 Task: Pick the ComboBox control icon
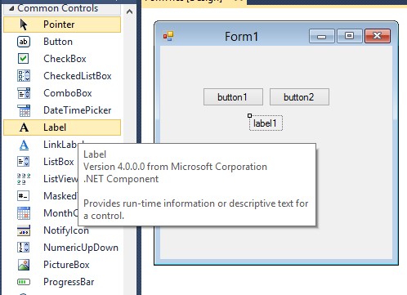[x=24, y=93]
